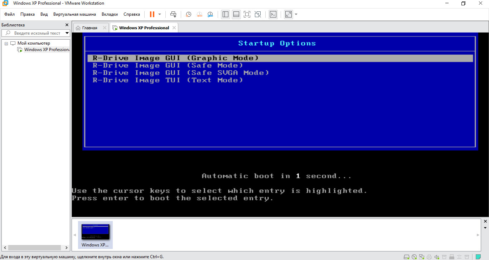The image size is (489, 260).
Task: Click the Unity mode toolbar icon
Action: 257,14
